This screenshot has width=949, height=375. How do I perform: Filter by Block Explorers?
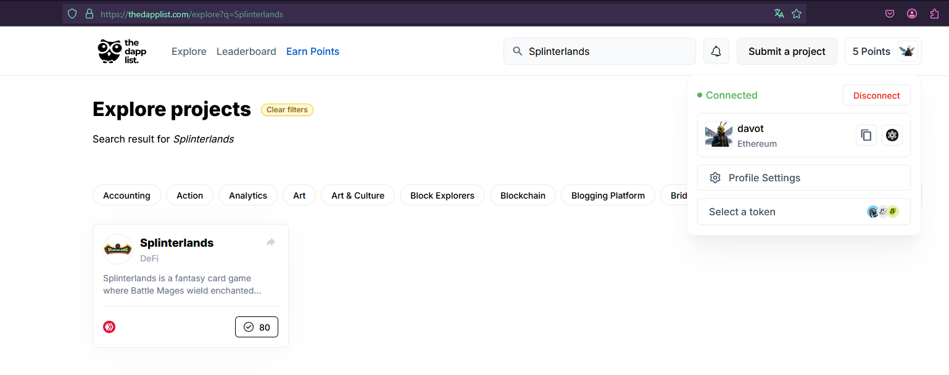442,195
